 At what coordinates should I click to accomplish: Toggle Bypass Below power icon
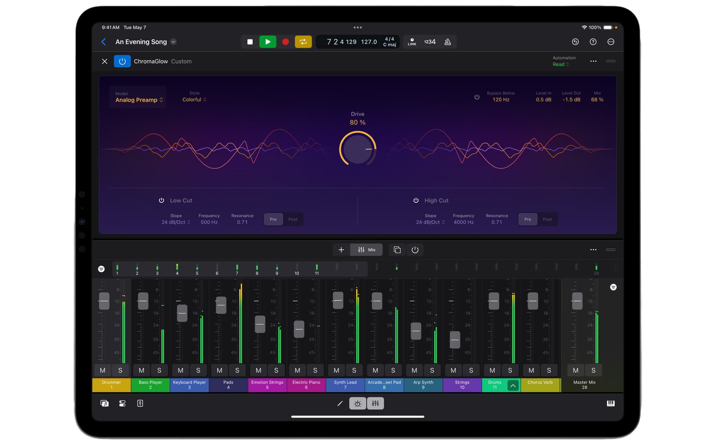tap(477, 97)
